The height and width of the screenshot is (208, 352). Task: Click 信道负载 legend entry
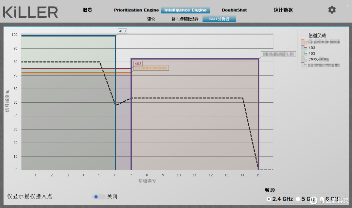click(314, 36)
